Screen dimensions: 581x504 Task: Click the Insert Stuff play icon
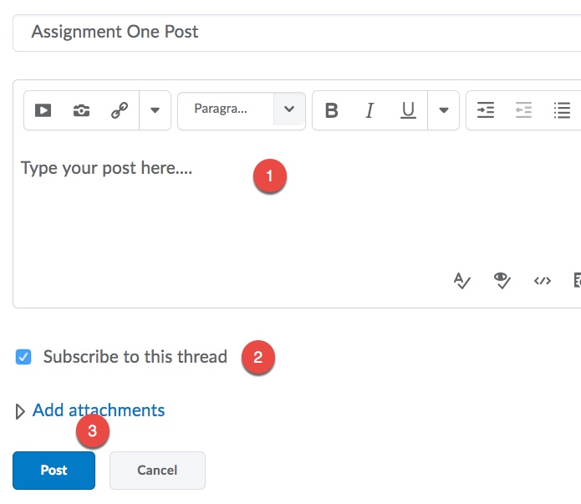click(43, 110)
